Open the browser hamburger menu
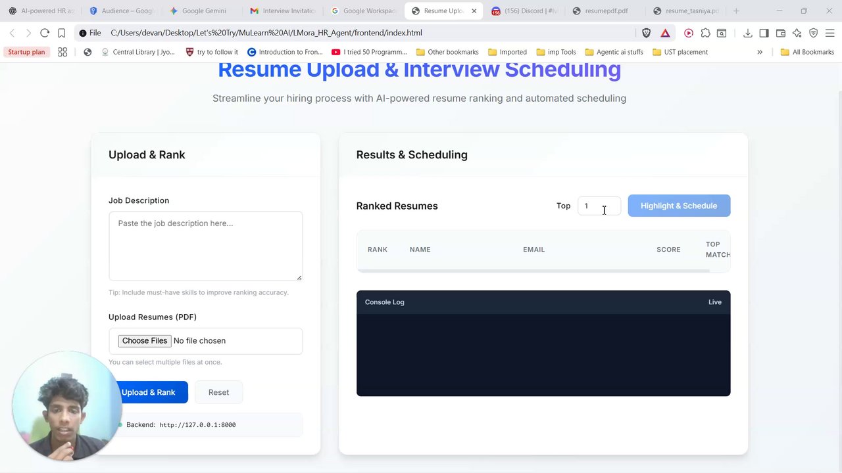Viewport: 842px width, 473px height. coord(830,33)
